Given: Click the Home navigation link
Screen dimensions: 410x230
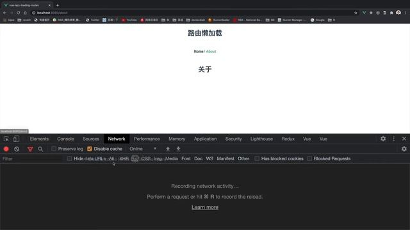Looking at the screenshot, I should click(199, 51).
